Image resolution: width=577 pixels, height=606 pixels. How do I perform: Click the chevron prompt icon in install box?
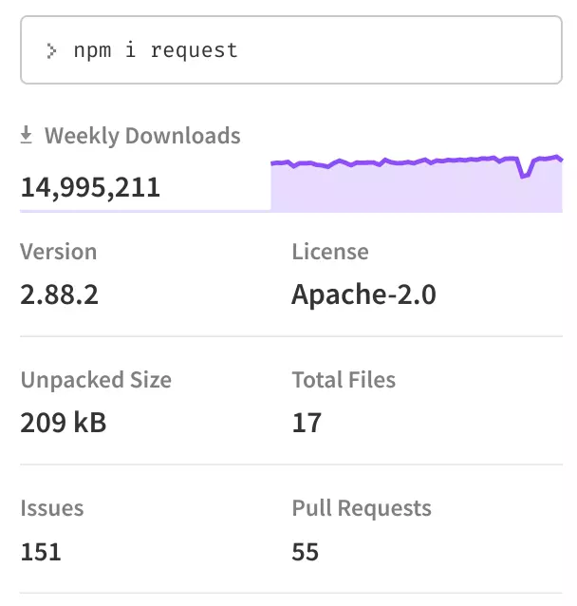click(x=51, y=50)
